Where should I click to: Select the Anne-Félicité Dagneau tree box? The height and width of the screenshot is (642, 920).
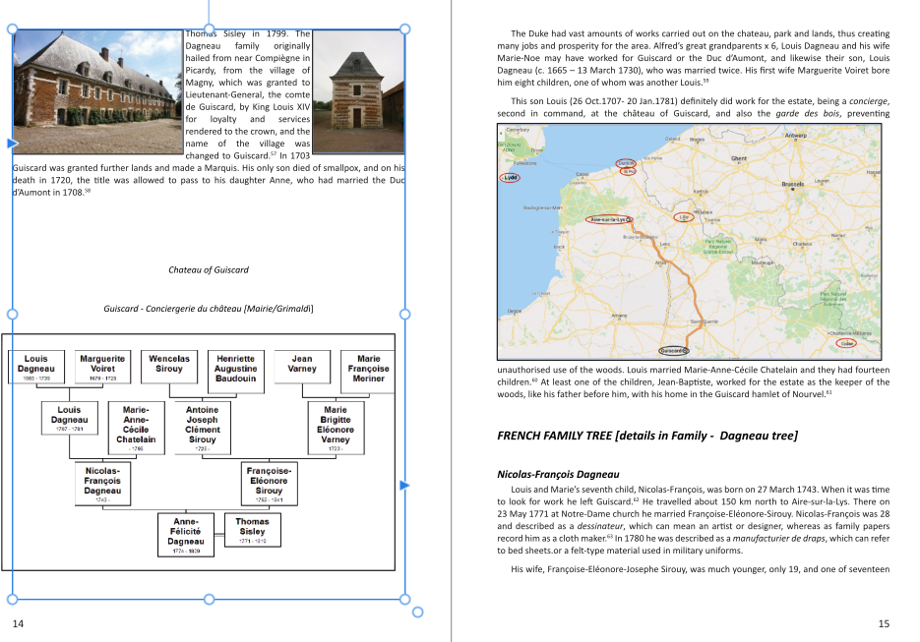pyautogui.click(x=186, y=535)
